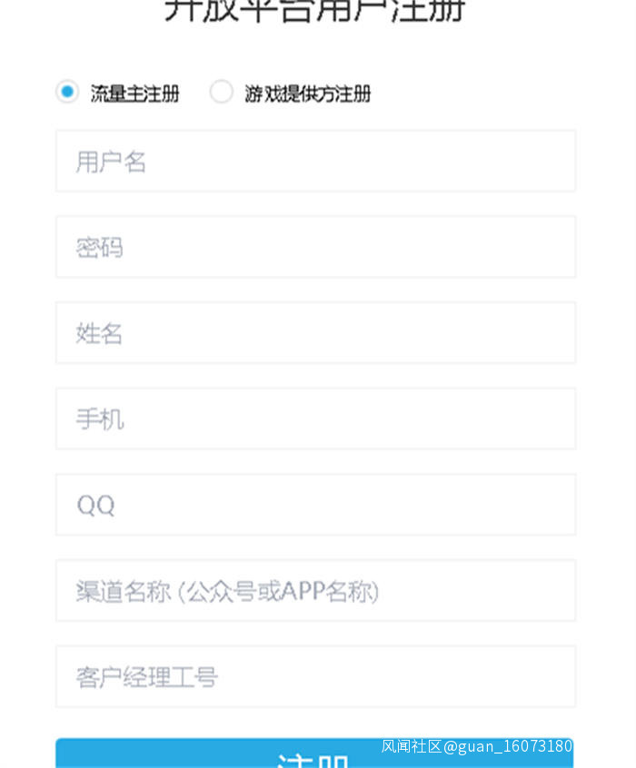Focus the QQ input field

tap(315, 505)
